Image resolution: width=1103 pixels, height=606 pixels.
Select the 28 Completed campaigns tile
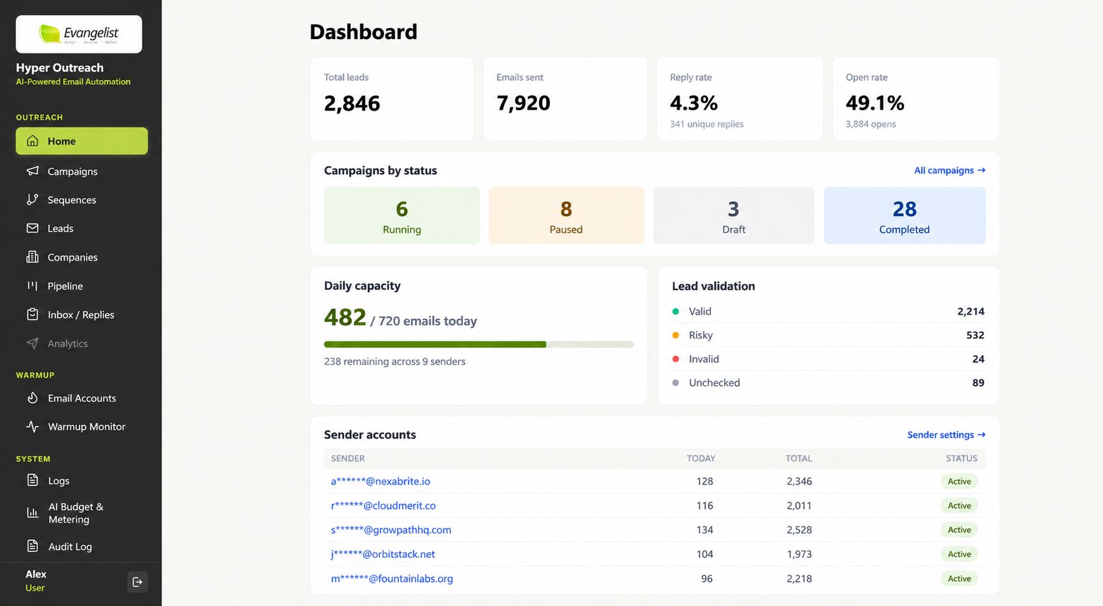pyautogui.click(x=904, y=216)
